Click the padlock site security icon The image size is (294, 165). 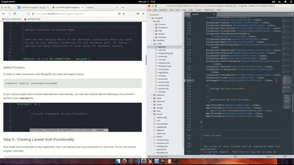[x=33, y=14]
